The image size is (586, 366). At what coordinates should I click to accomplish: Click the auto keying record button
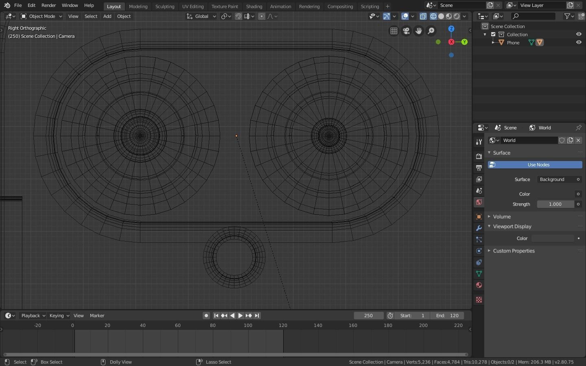click(206, 316)
